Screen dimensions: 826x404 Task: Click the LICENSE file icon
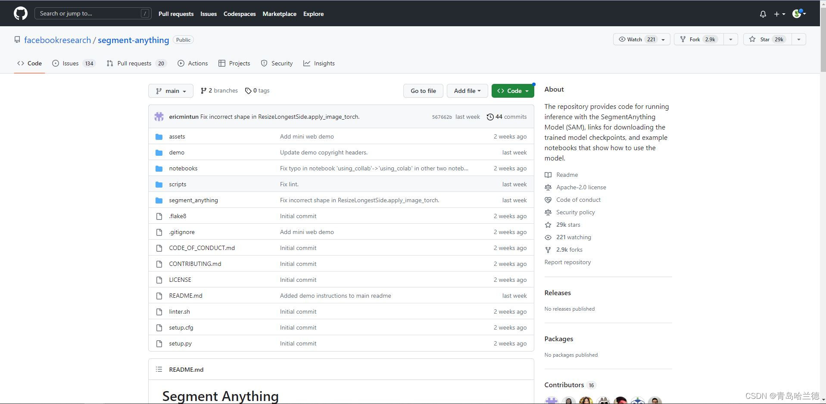(x=159, y=280)
